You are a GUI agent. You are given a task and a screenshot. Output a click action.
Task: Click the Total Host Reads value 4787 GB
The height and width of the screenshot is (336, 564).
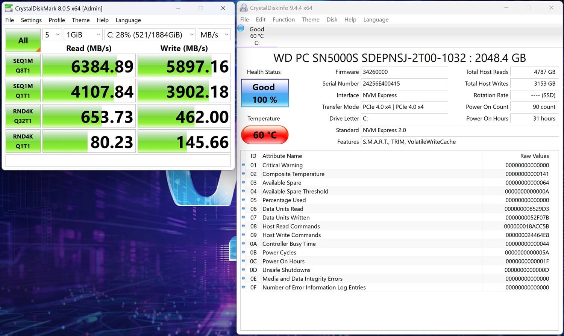tap(534, 72)
